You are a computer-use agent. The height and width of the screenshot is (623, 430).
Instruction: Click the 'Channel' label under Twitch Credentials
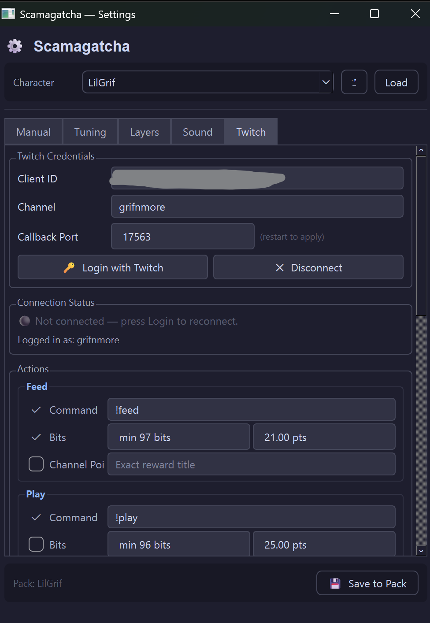(37, 207)
